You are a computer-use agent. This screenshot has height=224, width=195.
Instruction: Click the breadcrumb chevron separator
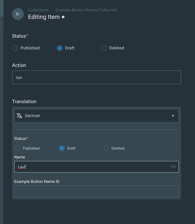point(52,10)
